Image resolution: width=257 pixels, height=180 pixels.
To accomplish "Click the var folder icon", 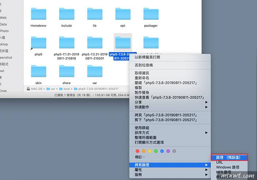I will (x=95, y=71).
